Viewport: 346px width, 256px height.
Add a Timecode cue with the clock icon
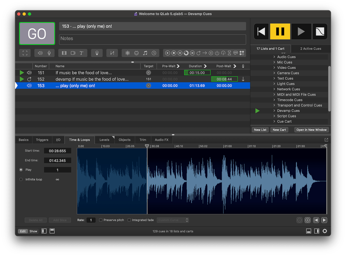tap(154, 53)
